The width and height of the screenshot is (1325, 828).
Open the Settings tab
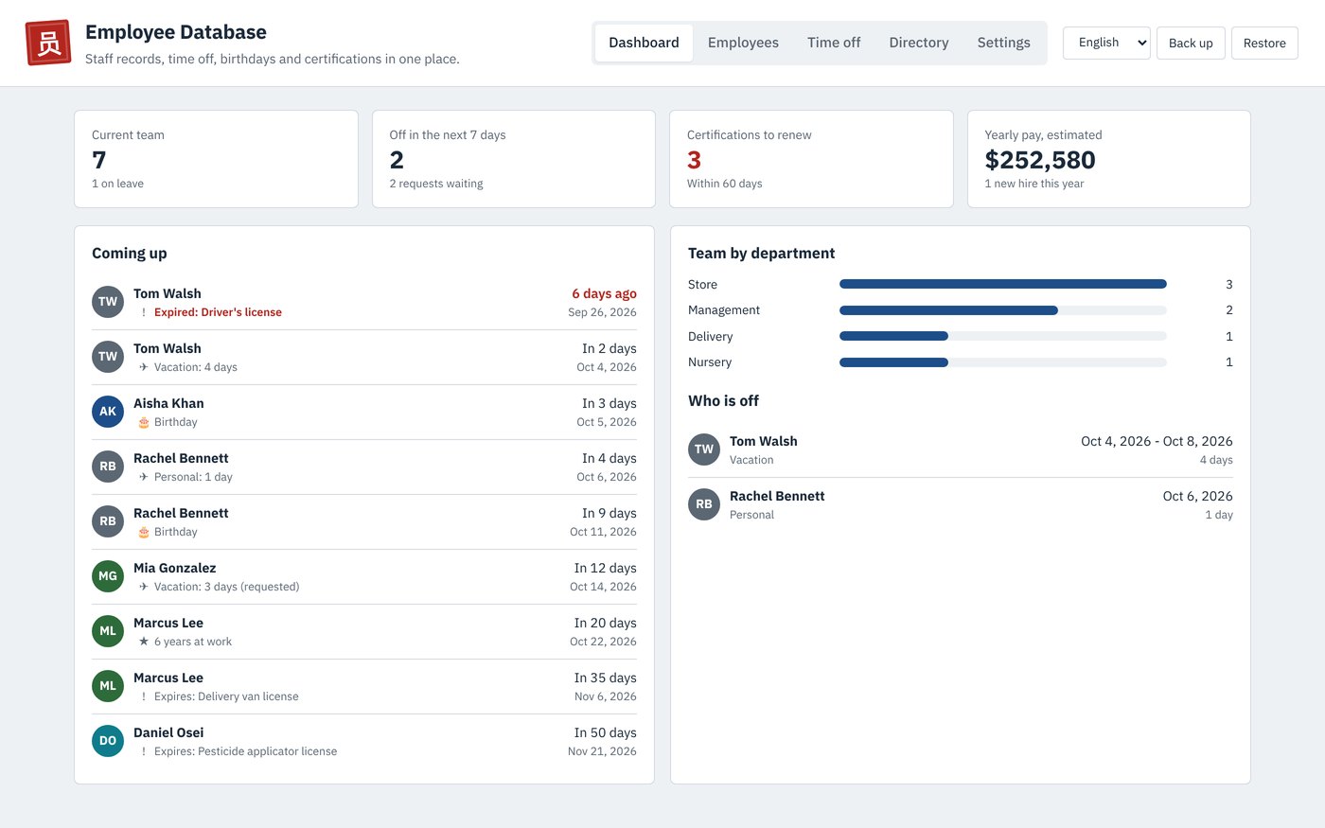tap(1004, 43)
